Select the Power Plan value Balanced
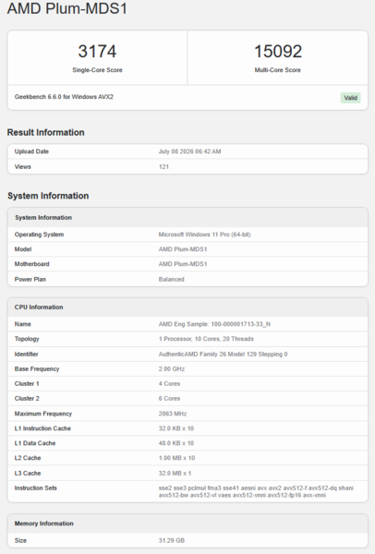Image resolution: width=375 pixels, height=554 pixels. (172, 280)
